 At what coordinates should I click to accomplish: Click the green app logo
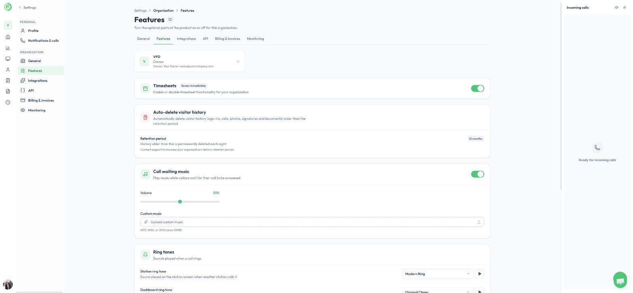click(x=8, y=7)
